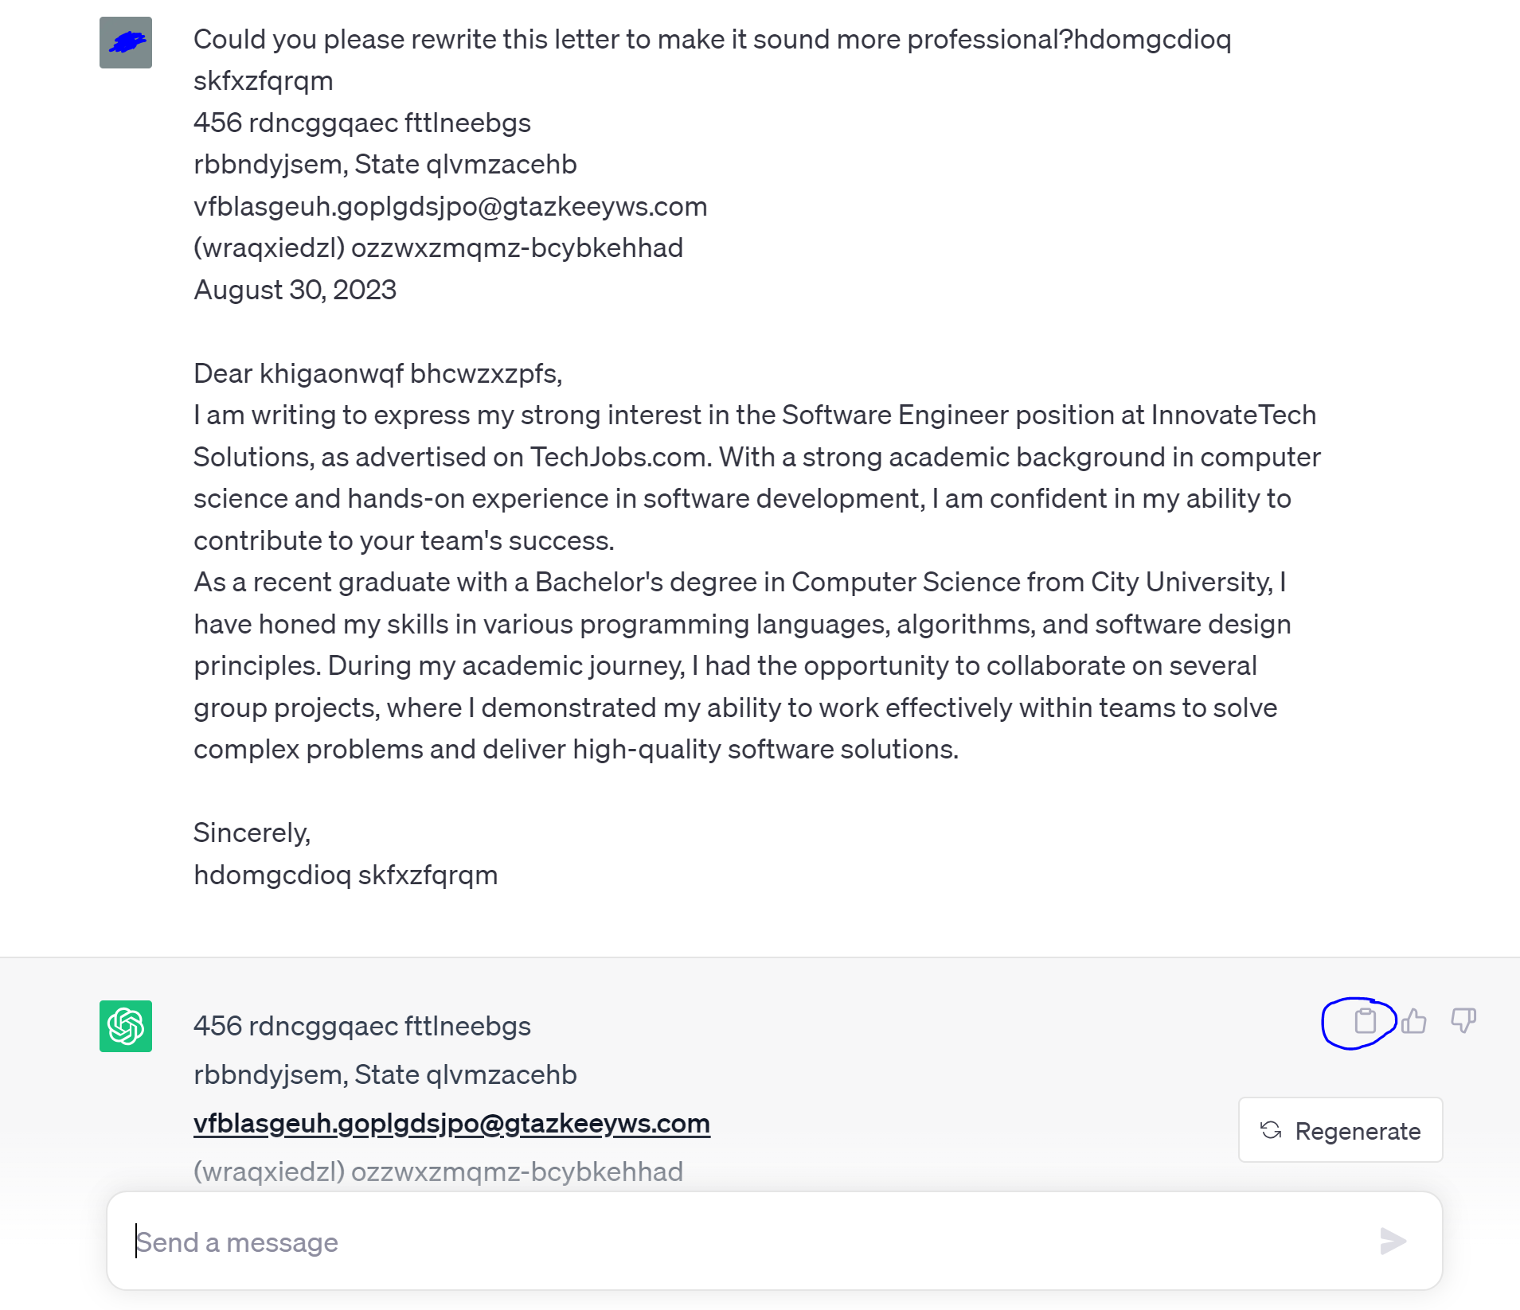Copy the response with the clipboard icon
The height and width of the screenshot is (1310, 1520).
click(1365, 1020)
